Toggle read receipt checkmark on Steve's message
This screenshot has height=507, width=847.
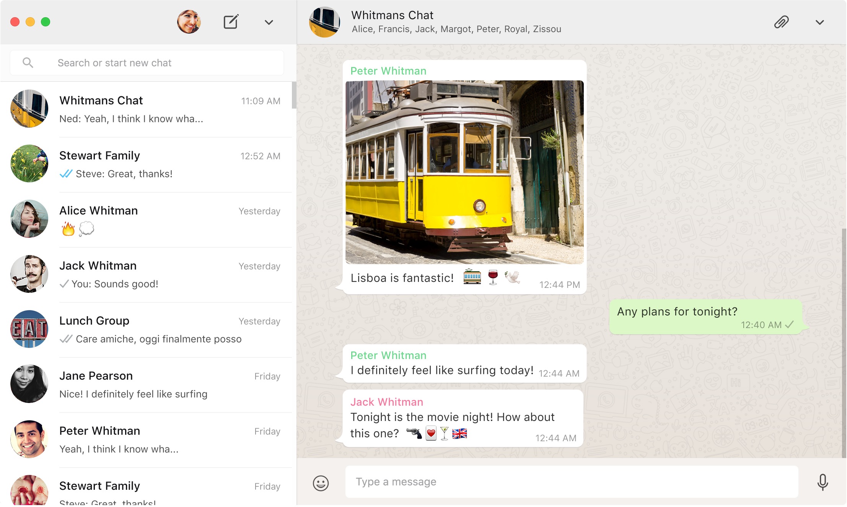coord(65,174)
